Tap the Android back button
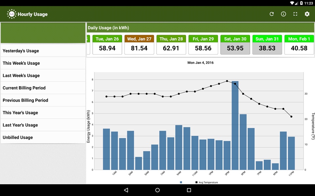 point(126,190)
